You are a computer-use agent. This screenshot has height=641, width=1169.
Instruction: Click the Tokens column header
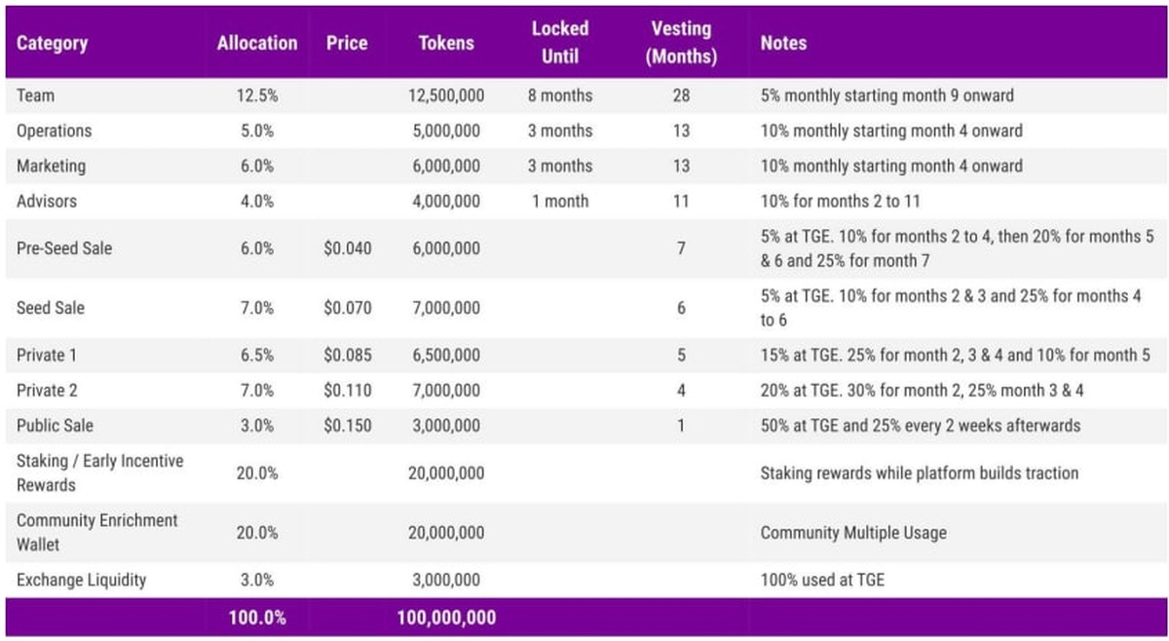click(x=446, y=43)
